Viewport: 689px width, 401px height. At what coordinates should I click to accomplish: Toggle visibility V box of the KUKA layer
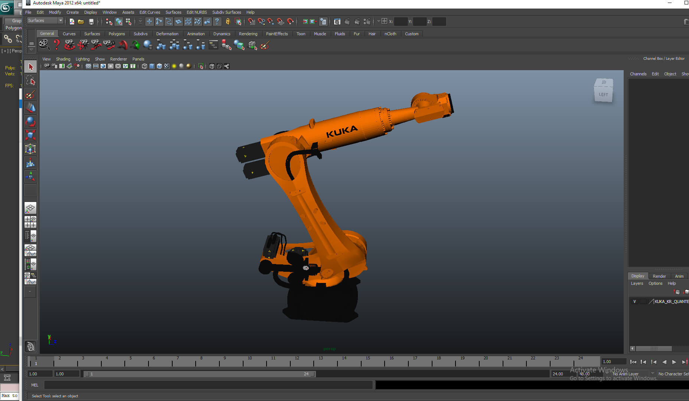(634, 301)
